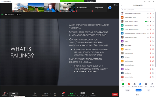Viewport: 156px width, 97px height.
Task: Click the 'go faster' feedback icon
Action: click(140, 84)
